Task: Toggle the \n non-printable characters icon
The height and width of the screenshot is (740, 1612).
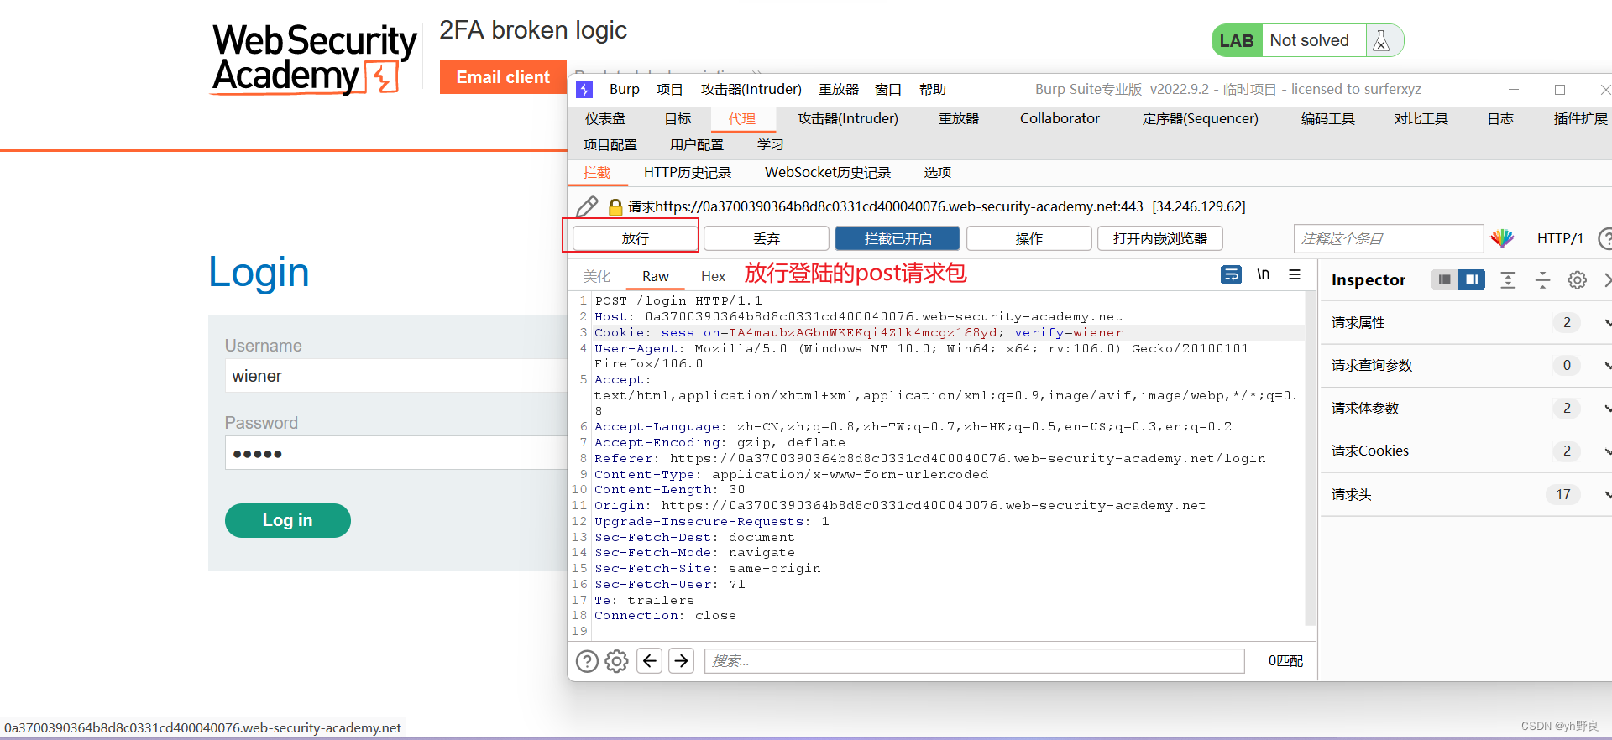Action: pos(1263,274)
